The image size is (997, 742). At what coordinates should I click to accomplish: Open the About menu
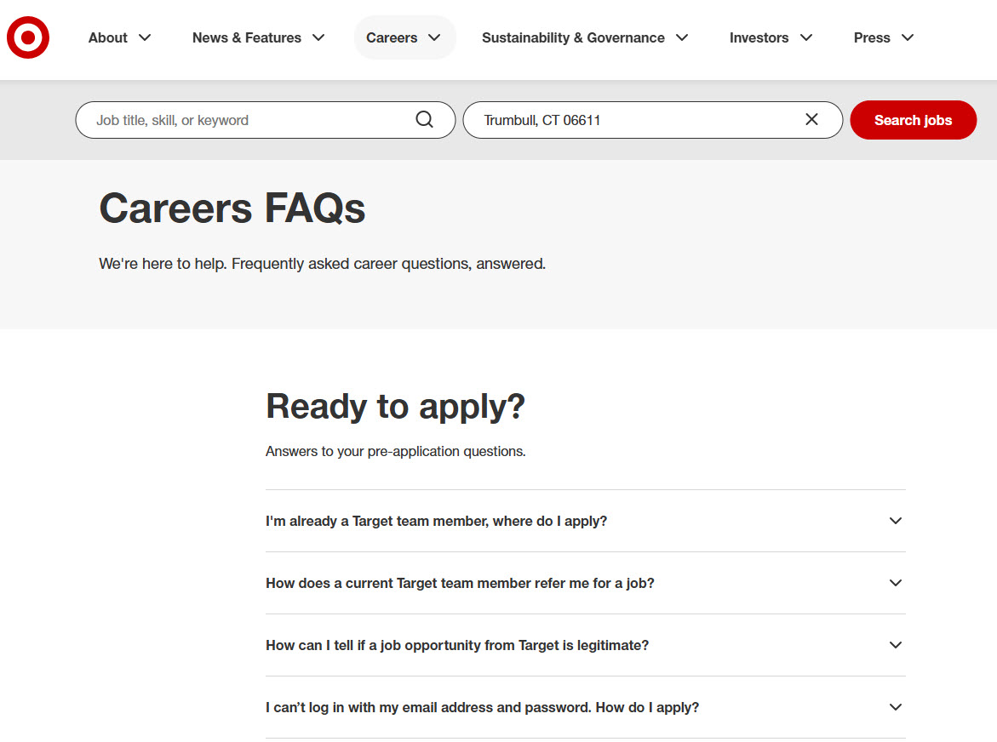click(x=107, y=37)
